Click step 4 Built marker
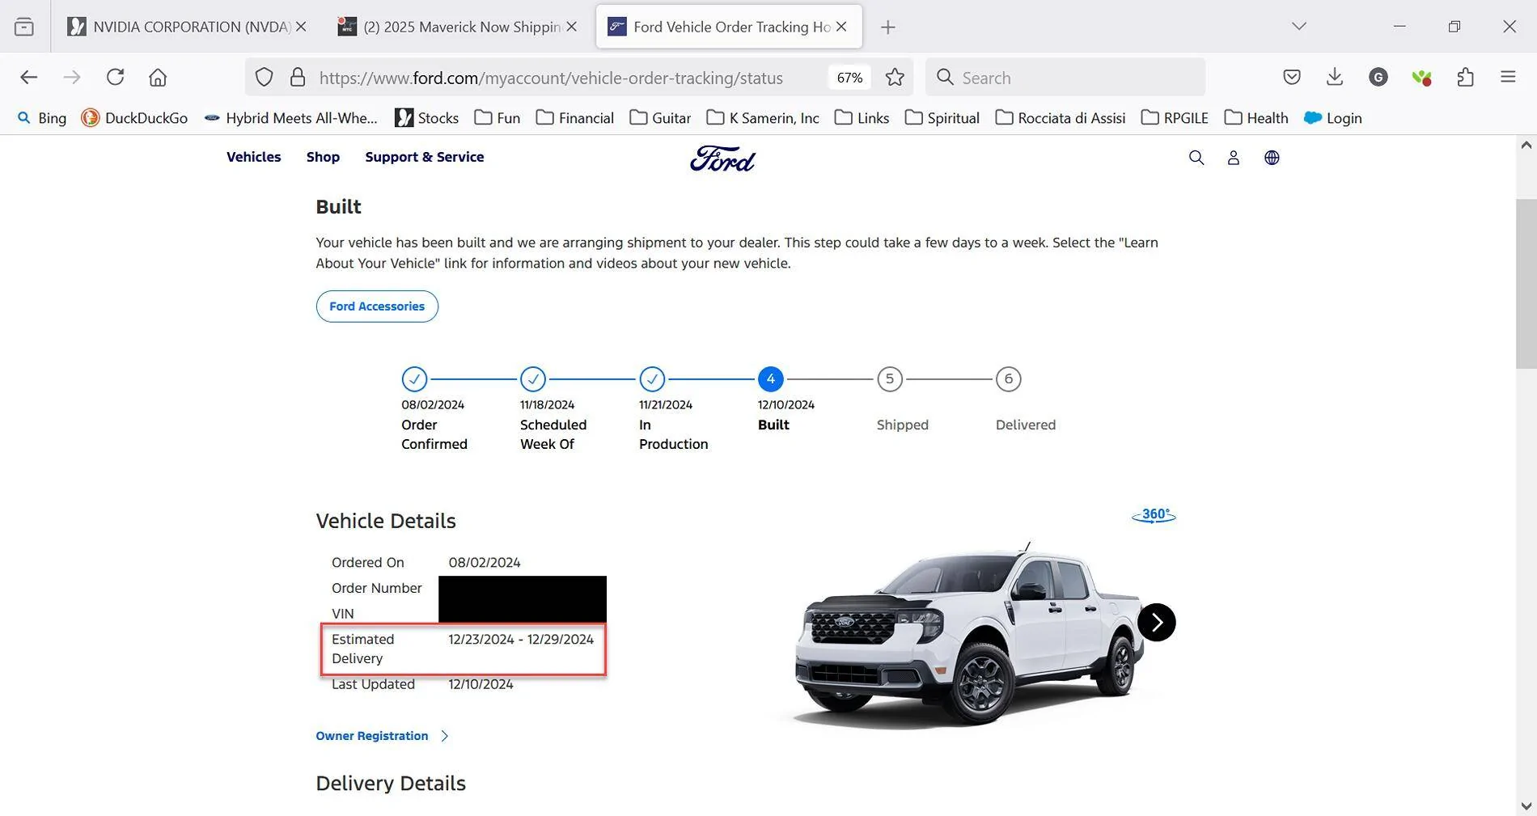This screenshot has width=1537, height=816. pos(771,378)
